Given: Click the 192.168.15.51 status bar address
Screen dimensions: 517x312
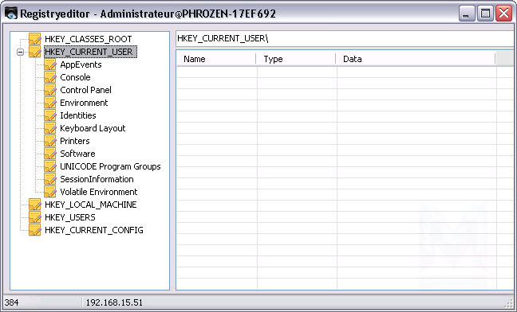Looking at the screenshot, I should (114, 302).
